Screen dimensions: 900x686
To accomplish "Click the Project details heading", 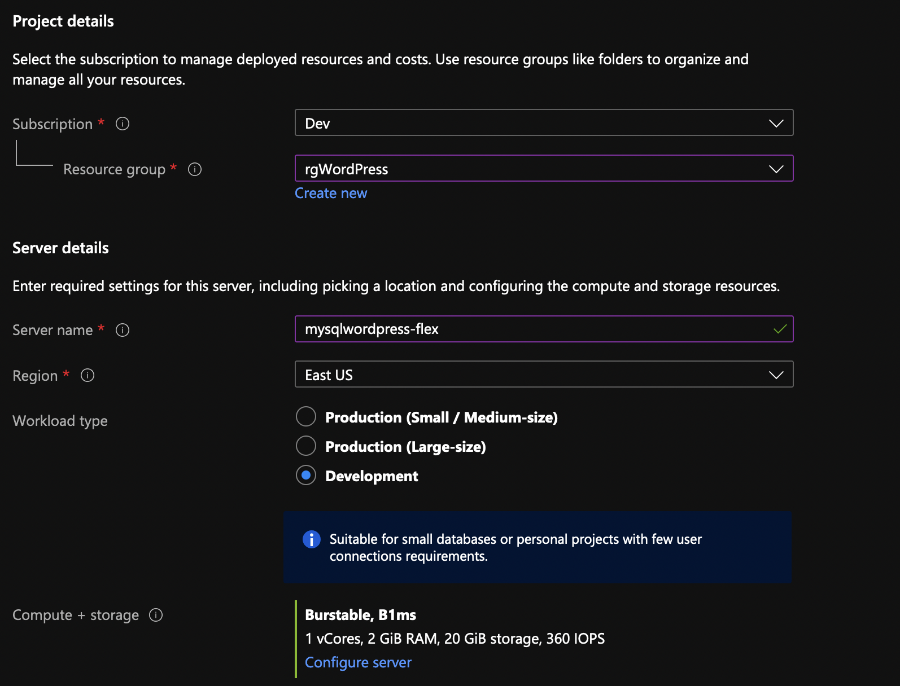I will coord(63,21).
